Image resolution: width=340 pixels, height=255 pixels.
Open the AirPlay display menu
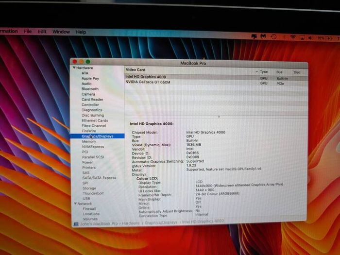pyautogui.click(x=302, y=38)
